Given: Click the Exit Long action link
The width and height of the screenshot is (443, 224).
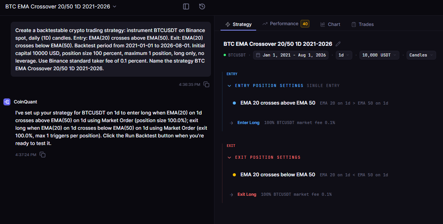Looking at the screenshot, I should (247, 195).
